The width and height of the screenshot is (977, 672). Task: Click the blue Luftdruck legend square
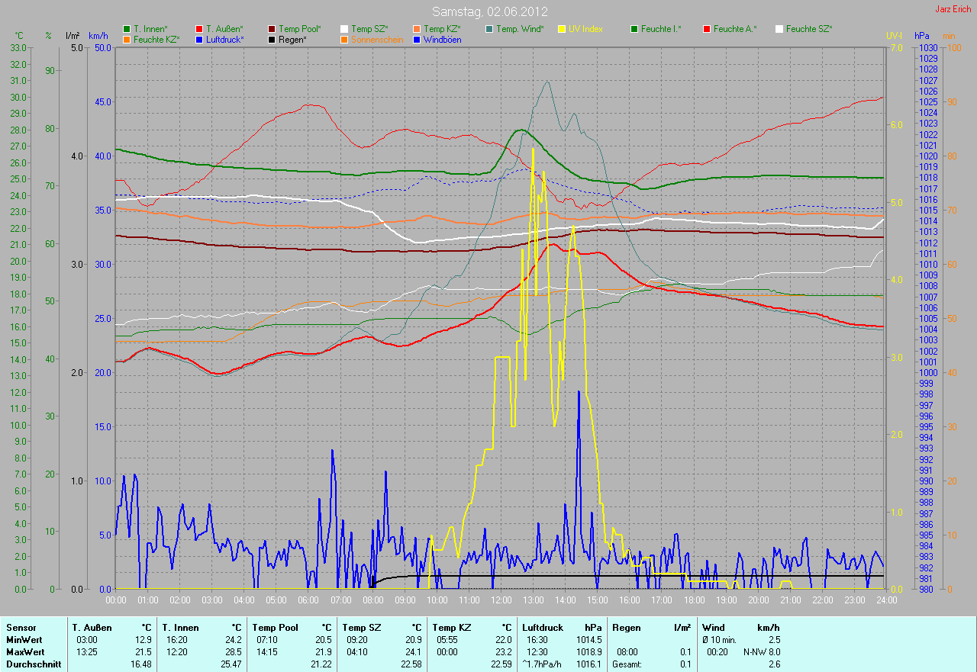(200, 39)
